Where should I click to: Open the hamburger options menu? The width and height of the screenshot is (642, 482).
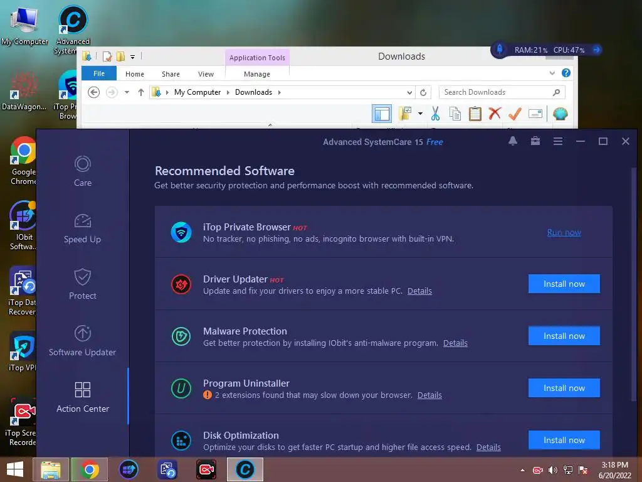[557, 141]
